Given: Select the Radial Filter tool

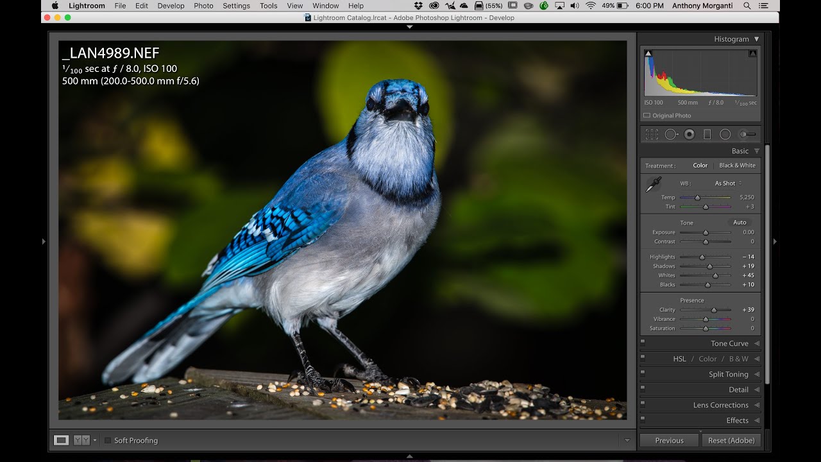Looking at the screenshot, I should click(725, 134).
